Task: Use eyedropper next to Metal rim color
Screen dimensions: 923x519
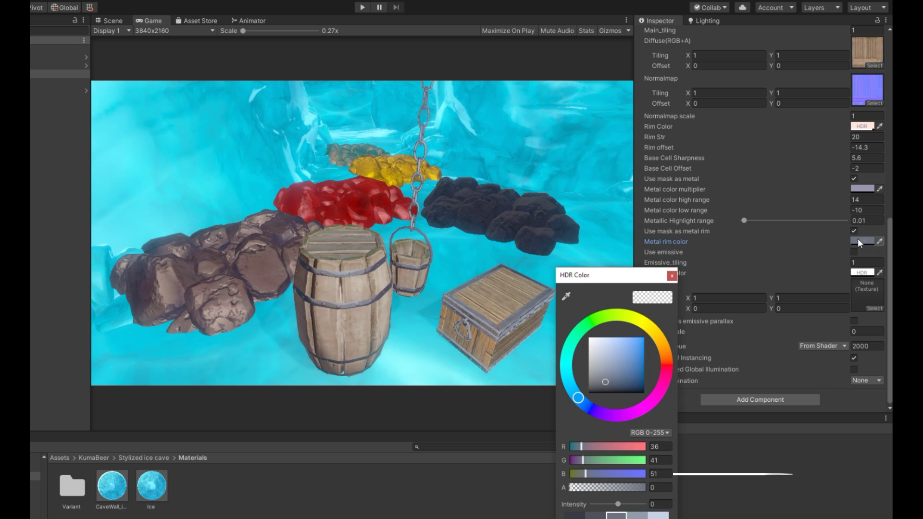Action: click(x=880, y=241)
